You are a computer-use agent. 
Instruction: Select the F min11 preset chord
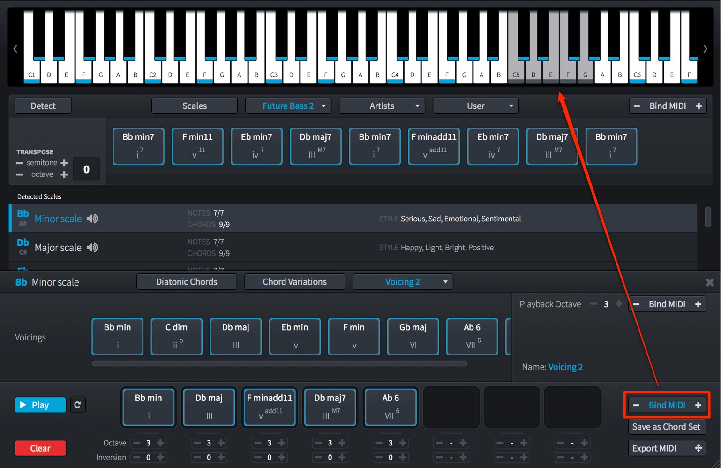(x=197, y=146)
